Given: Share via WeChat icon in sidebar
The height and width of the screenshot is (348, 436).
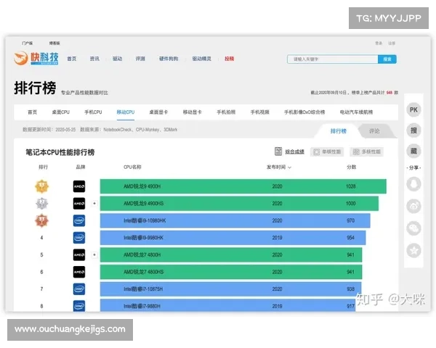Looking at the screenshot, I should click(x=413, y=228).
